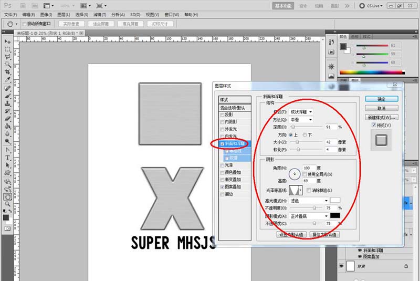420x281 pixels.
Task: Select the Pen tool
Action: point(7,150)
